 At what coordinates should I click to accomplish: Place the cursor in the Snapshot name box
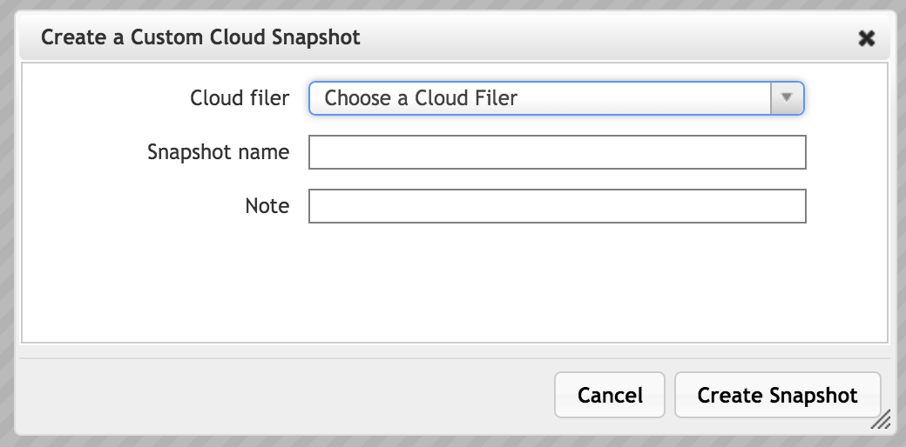tap(557, 152)
